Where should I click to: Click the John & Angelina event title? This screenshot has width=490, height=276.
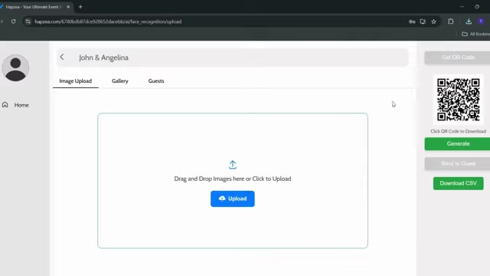coord(103,58)
